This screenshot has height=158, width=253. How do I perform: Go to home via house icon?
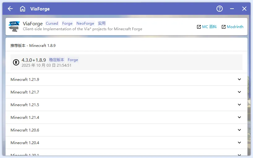pyautogui.click(x=23, y=9)
